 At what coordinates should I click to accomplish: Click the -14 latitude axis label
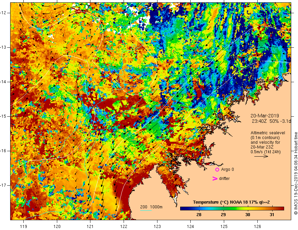(3, 82)
